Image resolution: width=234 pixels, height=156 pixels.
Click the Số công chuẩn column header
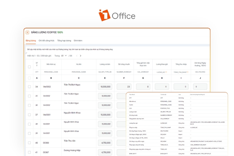click(124, 64)
